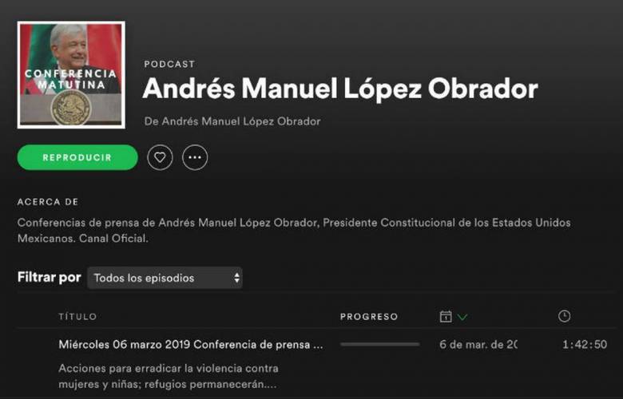Click the up-down arrows on filter dropdown
This screenshot has width=623, height=399.
(236, 278)
